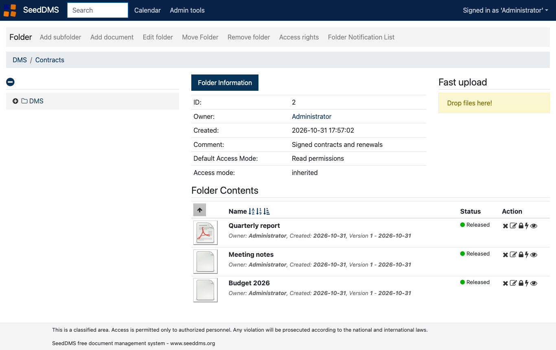Open the Calendar menu item
The image size is (556, 350).
click(x=147, y=10)
